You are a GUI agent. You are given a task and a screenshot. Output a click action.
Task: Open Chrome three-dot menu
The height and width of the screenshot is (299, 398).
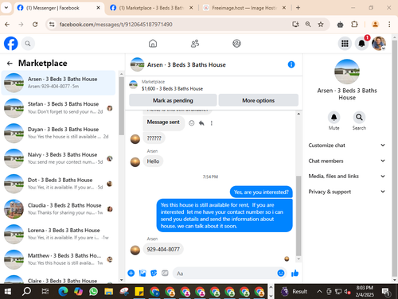point(389,25)
